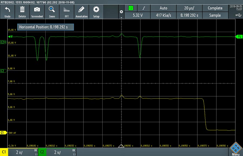The width and height of the screenshot is (243, 156).
Task: Adjust the 20 µs/ time base
Action: click(x=189, y=8)
